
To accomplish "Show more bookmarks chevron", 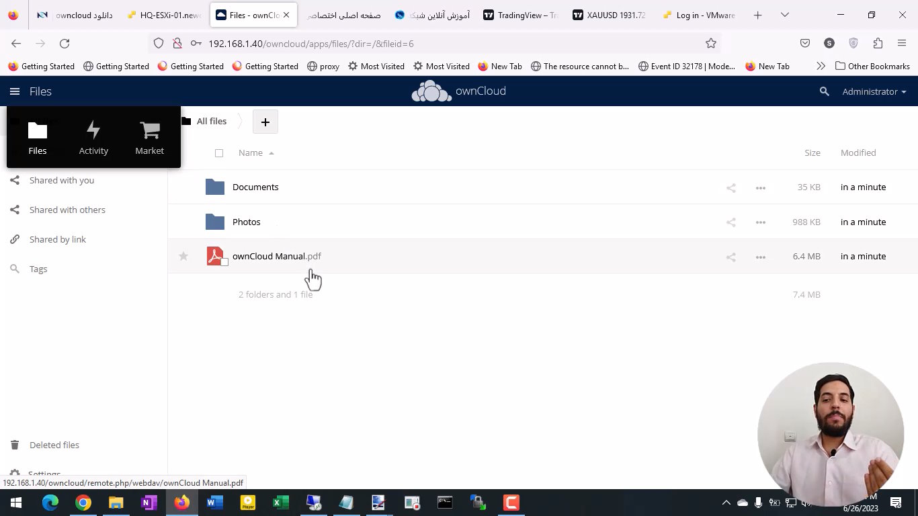I will (x=821, y=67).
